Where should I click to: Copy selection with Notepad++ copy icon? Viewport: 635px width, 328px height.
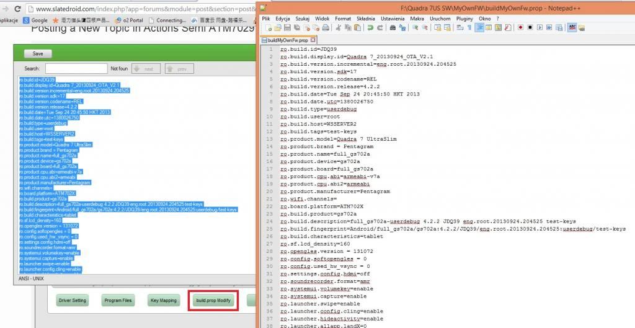[348, 27]
